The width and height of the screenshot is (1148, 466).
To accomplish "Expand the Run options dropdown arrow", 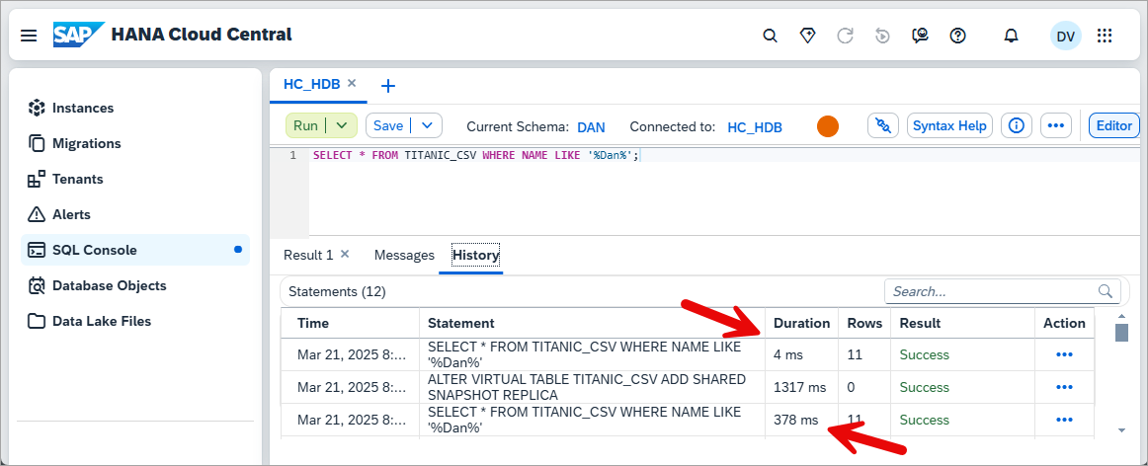I will tap(341, 125).
